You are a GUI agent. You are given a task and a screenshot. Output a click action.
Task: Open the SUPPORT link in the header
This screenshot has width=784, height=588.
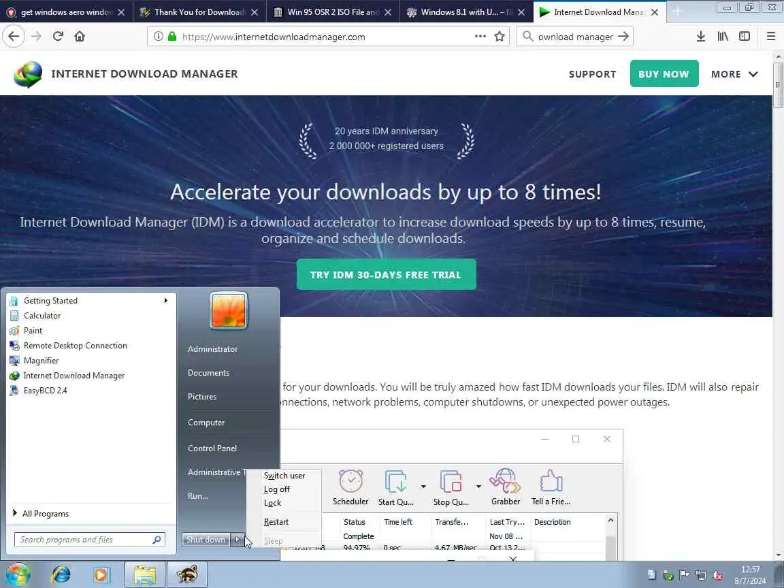(x=592, y=74)
